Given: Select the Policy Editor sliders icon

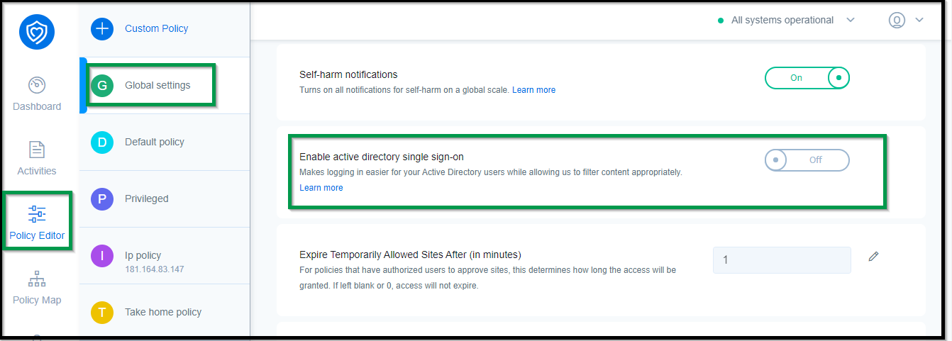Looking at the screenshot, I should (x=37, y=213).
